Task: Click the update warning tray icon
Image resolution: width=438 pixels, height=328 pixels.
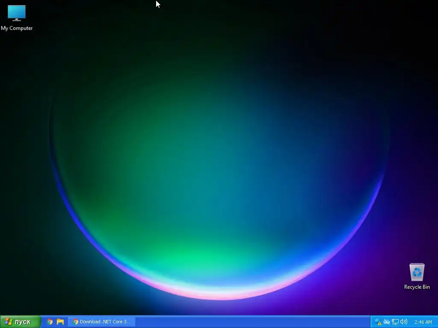Action: [378, 322]
